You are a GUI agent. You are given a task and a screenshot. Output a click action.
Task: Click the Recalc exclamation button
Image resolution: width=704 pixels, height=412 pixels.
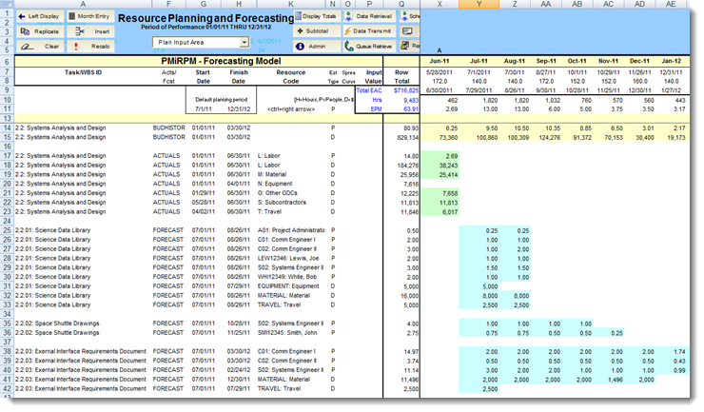[90, 47]
